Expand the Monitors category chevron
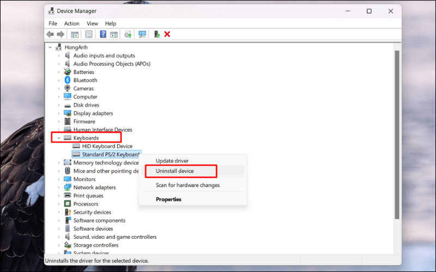436x272 pixels. tap(59, 180)
